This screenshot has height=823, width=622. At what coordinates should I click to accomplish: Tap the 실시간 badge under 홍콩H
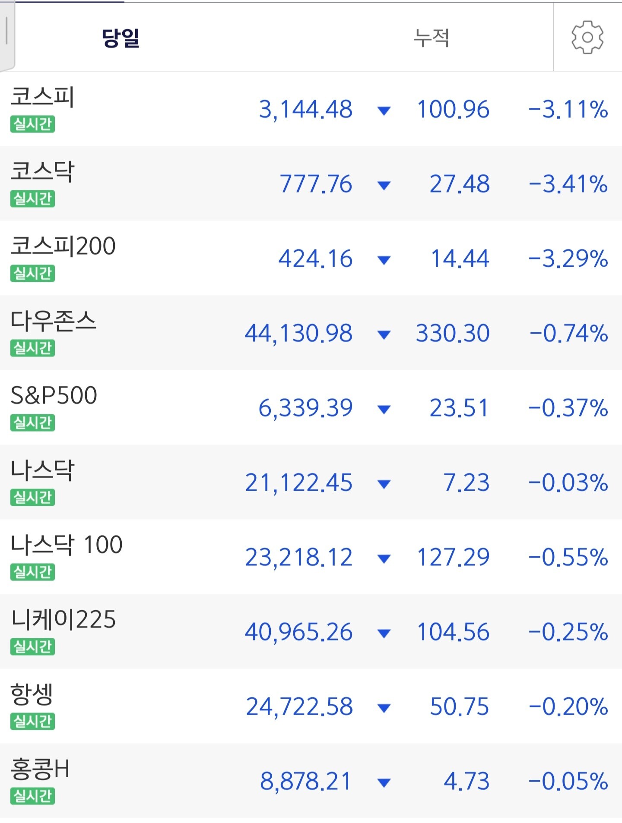click(33, 795)
